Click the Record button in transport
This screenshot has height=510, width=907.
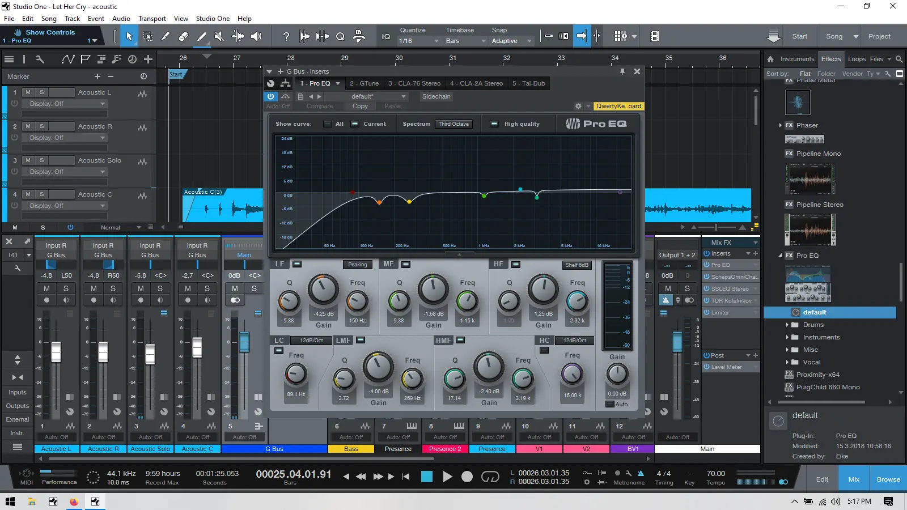[x=467, y=477]
